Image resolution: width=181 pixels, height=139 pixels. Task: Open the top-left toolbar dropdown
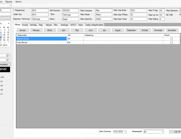point(10,5)
